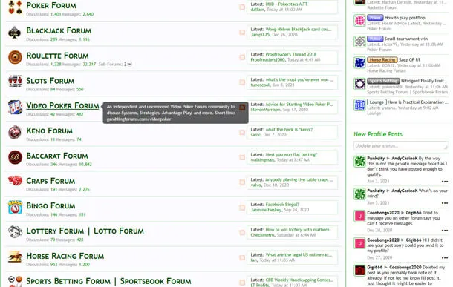Open latest thread 'Wong Halves Blackjack card cou...'
Image resolution: width=453 pixels, height=287 pixels.
(x=299, y=30)
